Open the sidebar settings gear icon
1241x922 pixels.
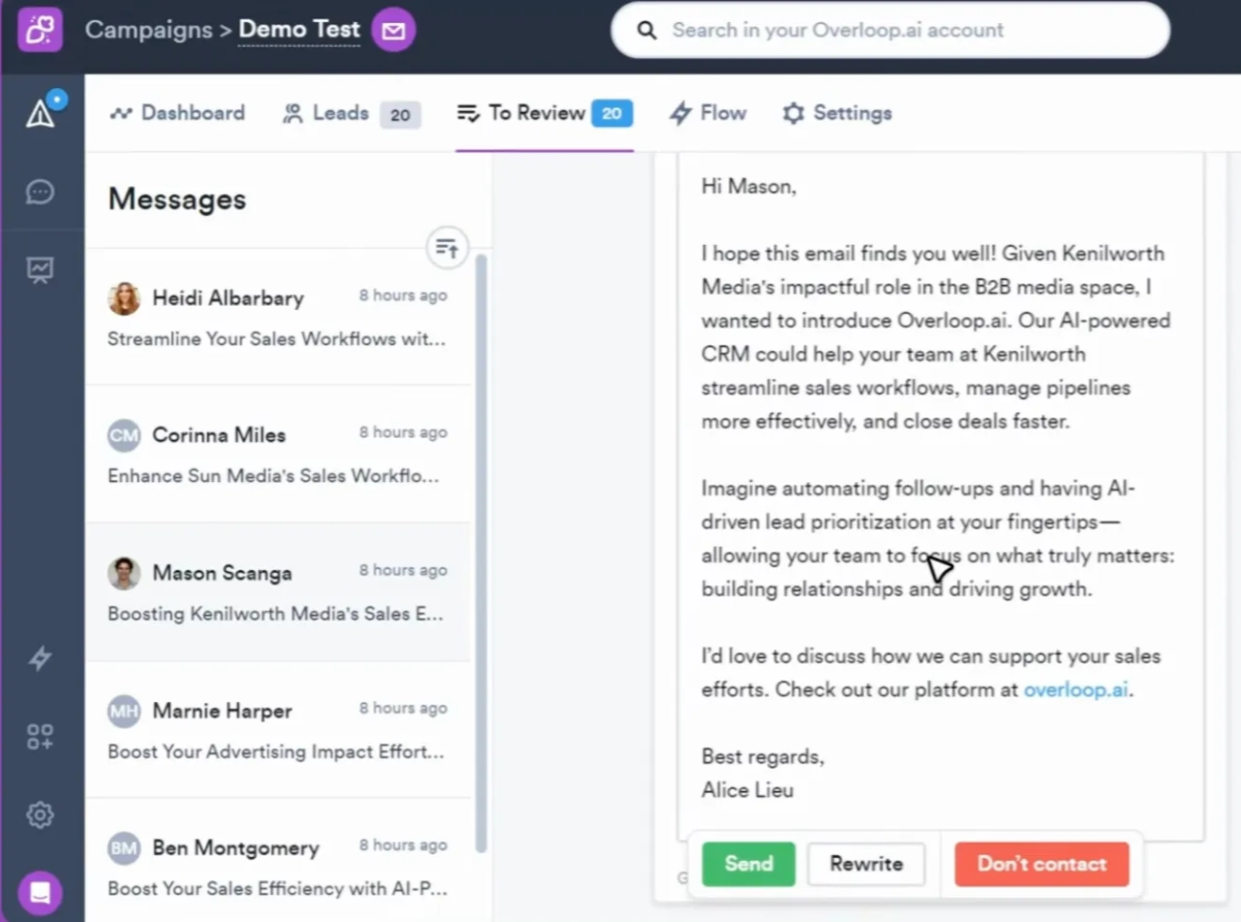tap(40, 815)
